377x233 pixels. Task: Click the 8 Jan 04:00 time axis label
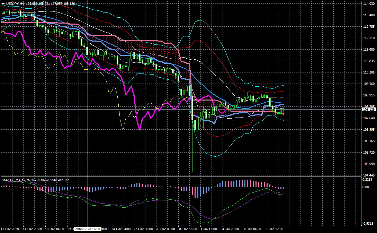253,229
